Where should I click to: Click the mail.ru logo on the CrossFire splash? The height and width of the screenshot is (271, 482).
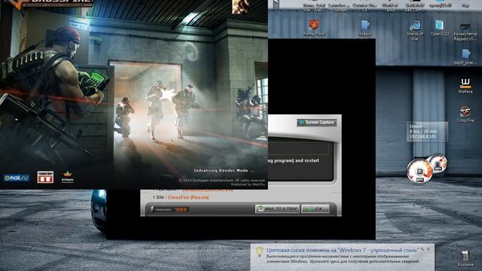pos(17,178)
